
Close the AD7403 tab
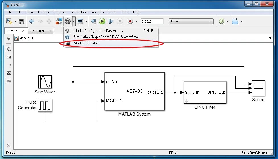(x=23, y=31)
